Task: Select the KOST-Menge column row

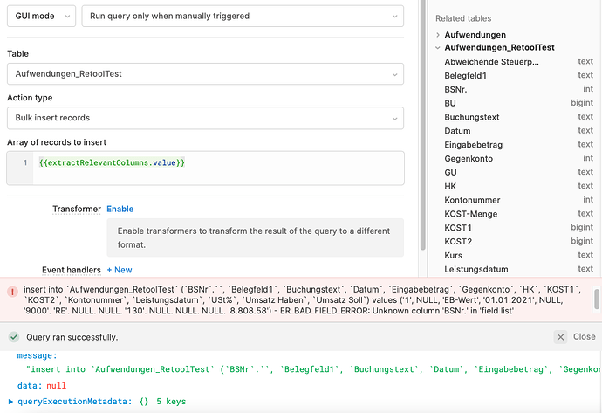Action: click(x=518, y=214)
